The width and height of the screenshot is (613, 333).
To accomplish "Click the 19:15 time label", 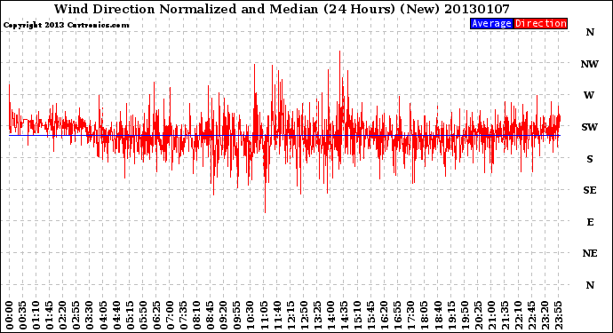I will [x=451, y=315].
